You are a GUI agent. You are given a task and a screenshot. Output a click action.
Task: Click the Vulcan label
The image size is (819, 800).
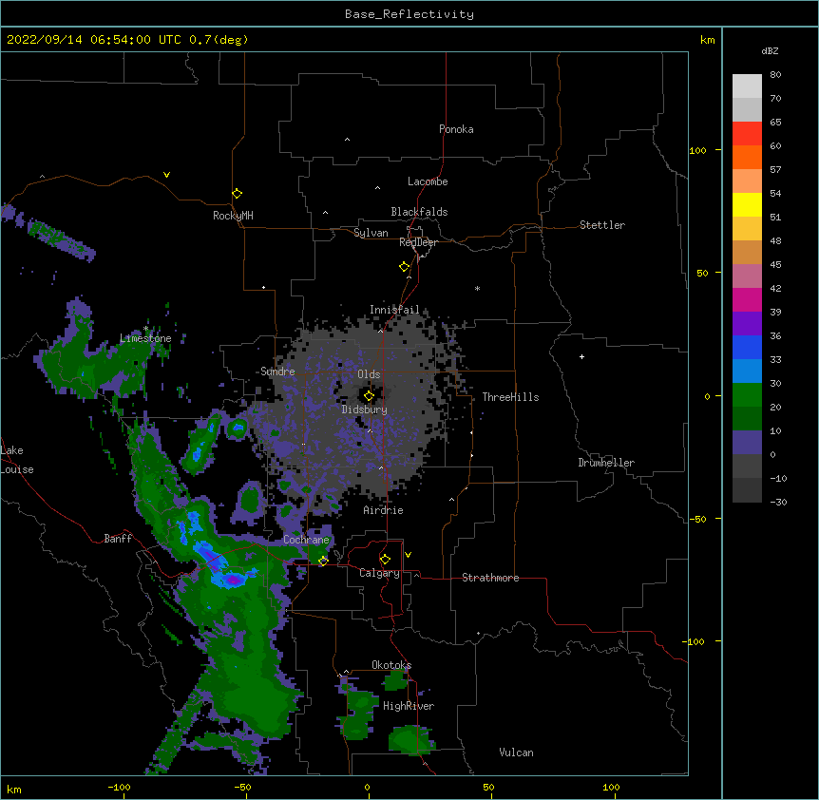pos(516,752)
